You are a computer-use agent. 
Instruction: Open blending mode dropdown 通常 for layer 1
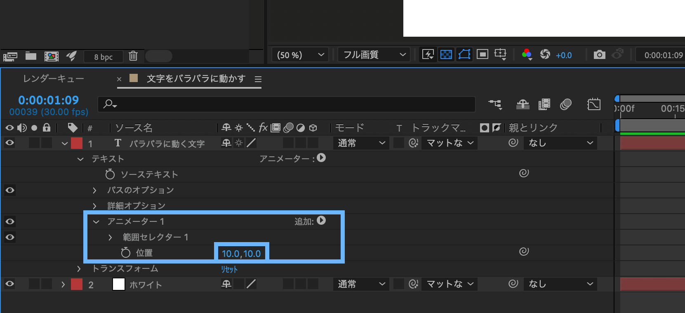(x=361, y=143)
